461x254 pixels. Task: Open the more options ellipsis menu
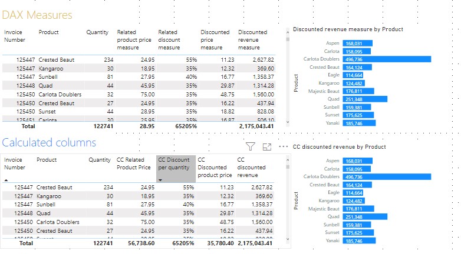(283, 146)
